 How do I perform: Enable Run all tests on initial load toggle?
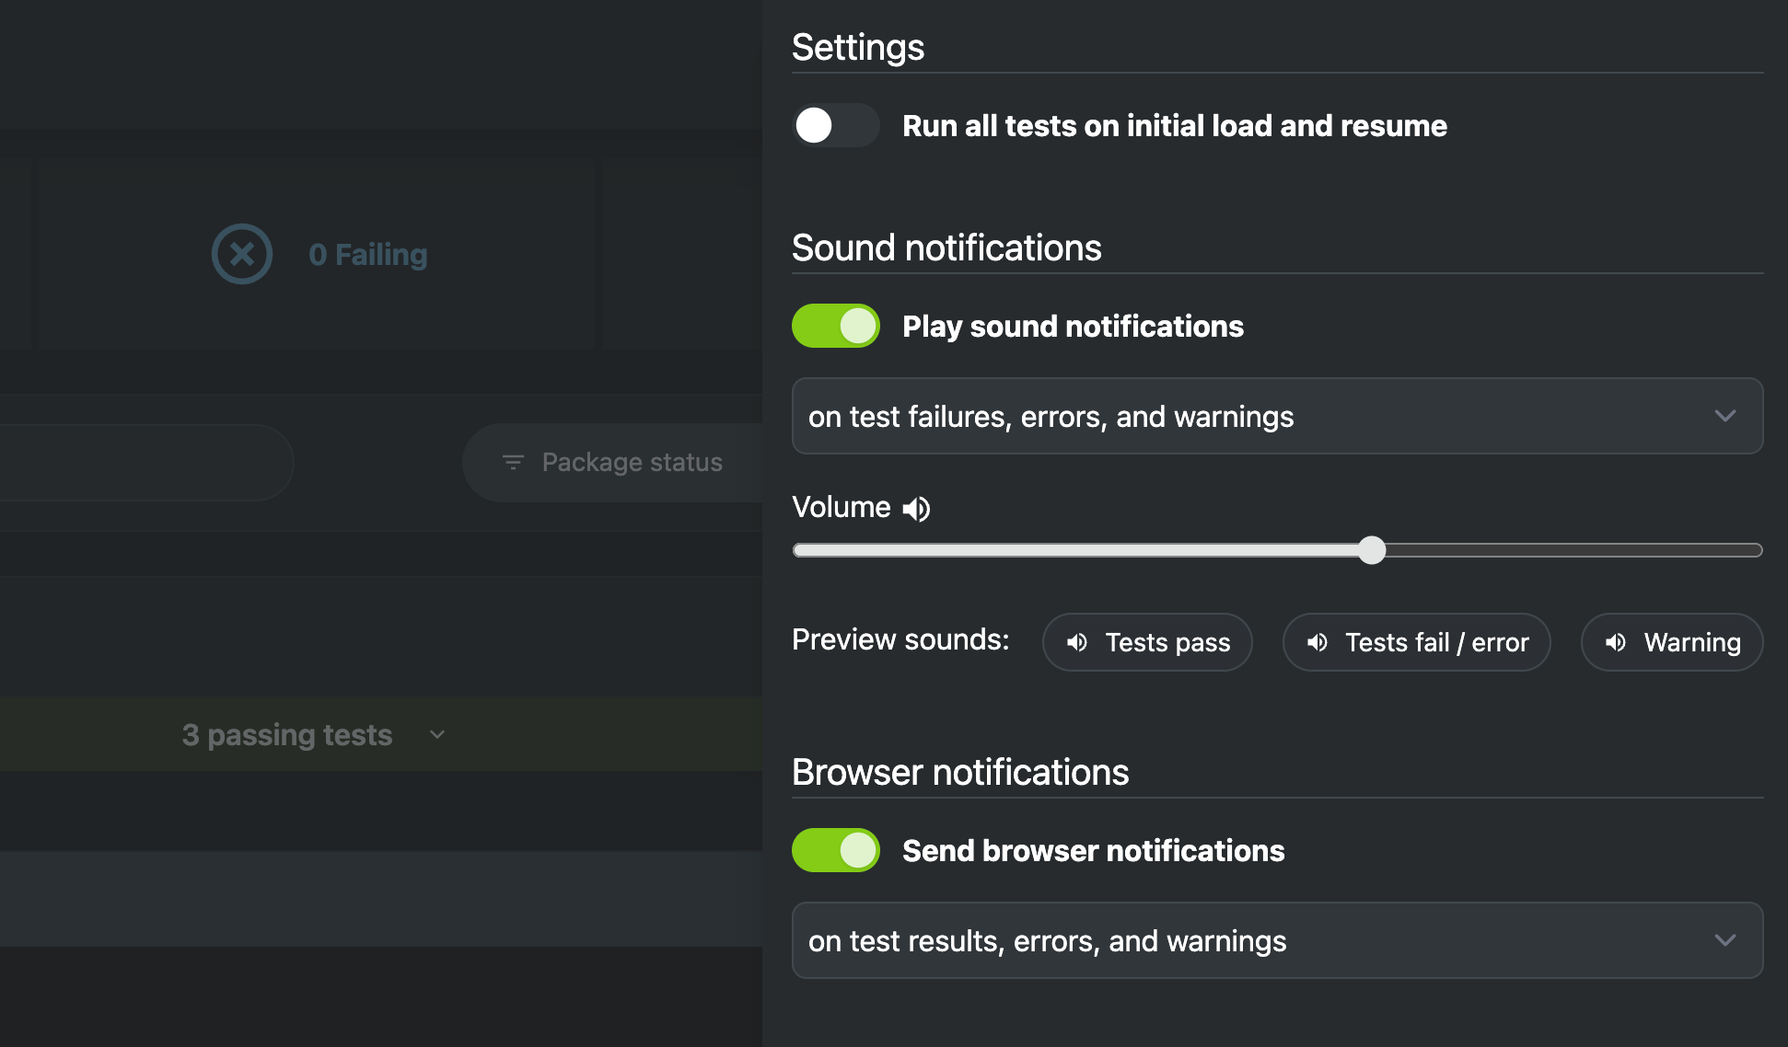tap(835, 126)
